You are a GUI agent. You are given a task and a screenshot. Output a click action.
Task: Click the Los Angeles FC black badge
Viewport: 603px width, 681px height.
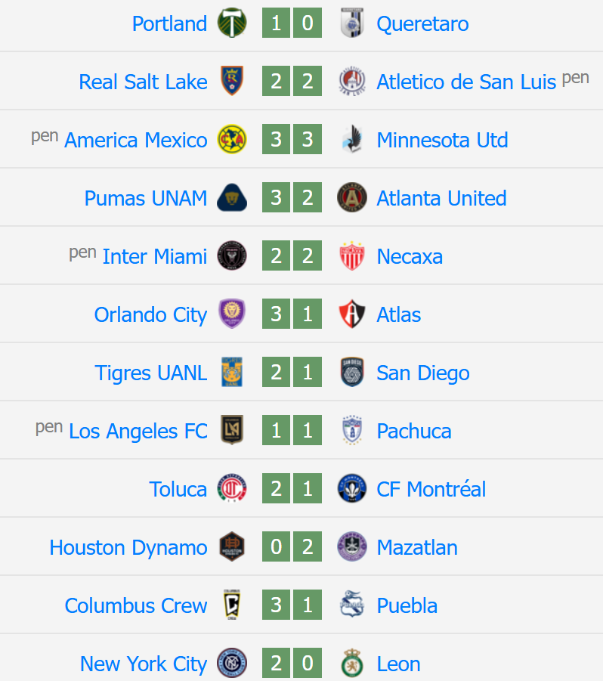click(232, 430)
